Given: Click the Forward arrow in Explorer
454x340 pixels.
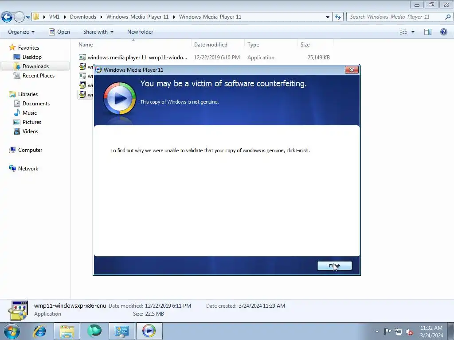Looking at the screenshot, I should (19, 17).
